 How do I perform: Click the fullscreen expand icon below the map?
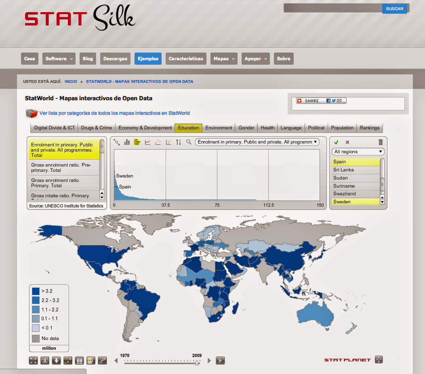tap(33, 360)
